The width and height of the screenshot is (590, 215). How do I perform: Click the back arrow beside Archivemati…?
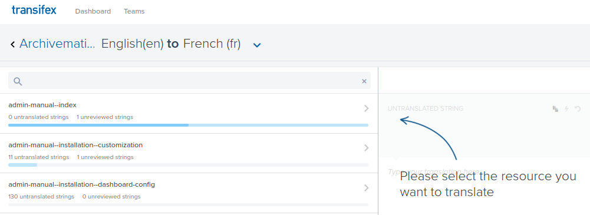(13, 44)
